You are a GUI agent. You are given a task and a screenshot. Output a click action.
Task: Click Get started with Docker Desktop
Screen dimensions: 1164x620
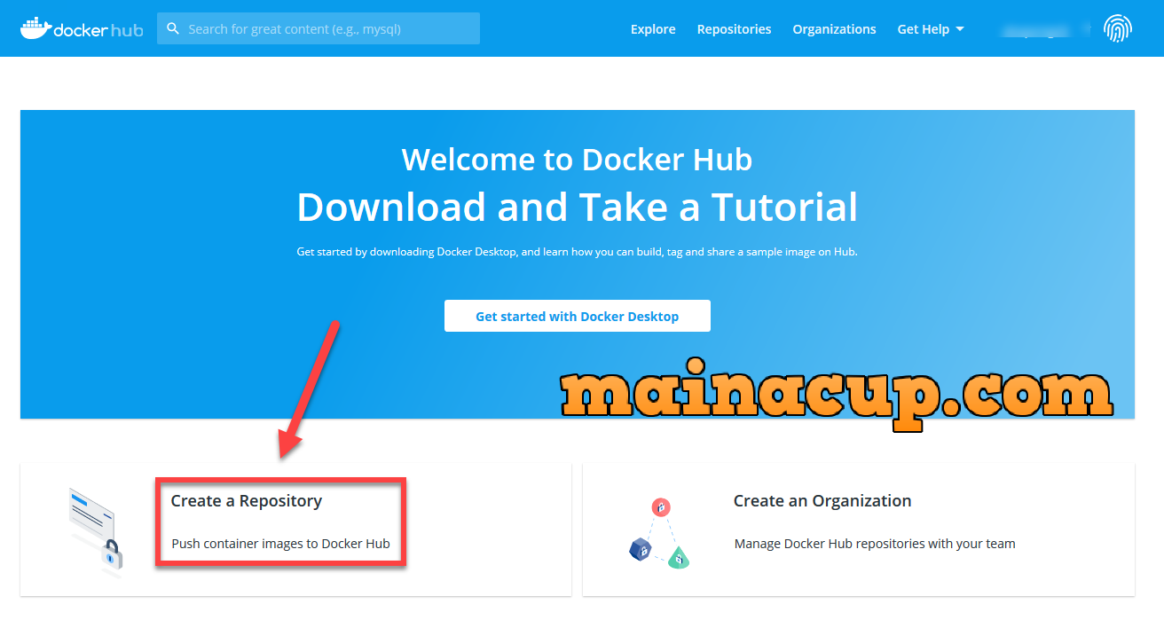tap(577, 316)
